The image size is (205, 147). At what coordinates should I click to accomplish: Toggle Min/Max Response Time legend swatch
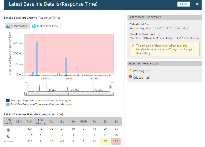[x=8, y=104]
